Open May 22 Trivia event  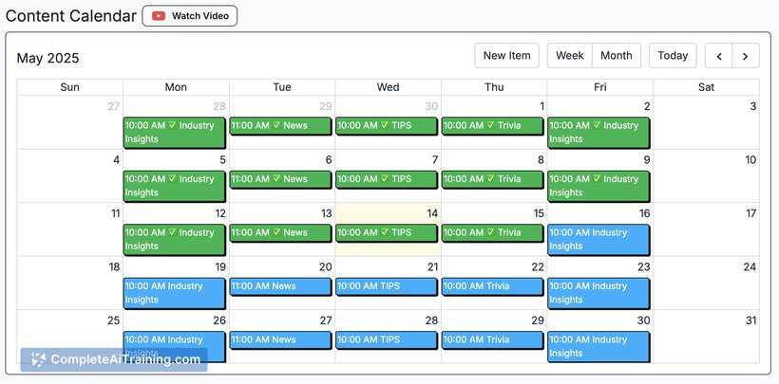492,286
